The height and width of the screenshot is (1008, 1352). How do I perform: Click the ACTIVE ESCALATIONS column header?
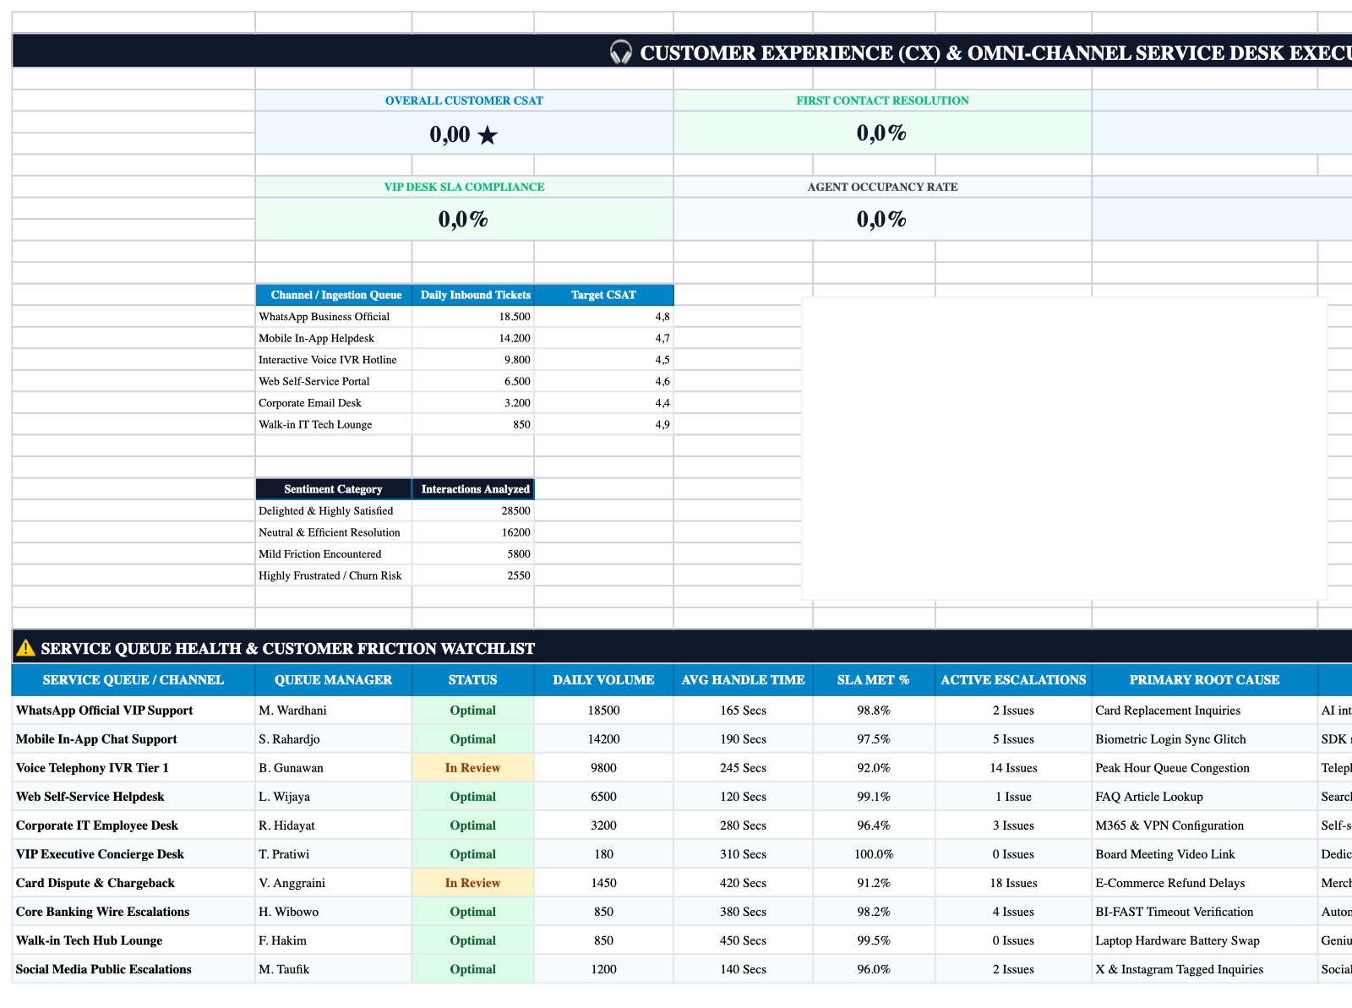point(1013,680)
